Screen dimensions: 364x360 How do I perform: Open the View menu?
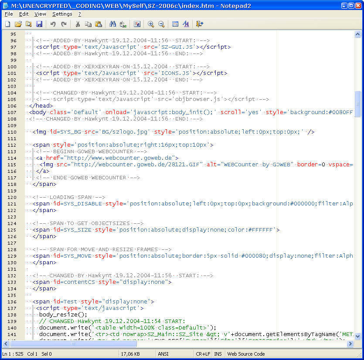(40, 14)
